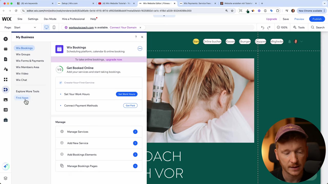This screenshot has height=184, width=328.
Task: Collapse the top bar chevron
Action: coord(164,16)
